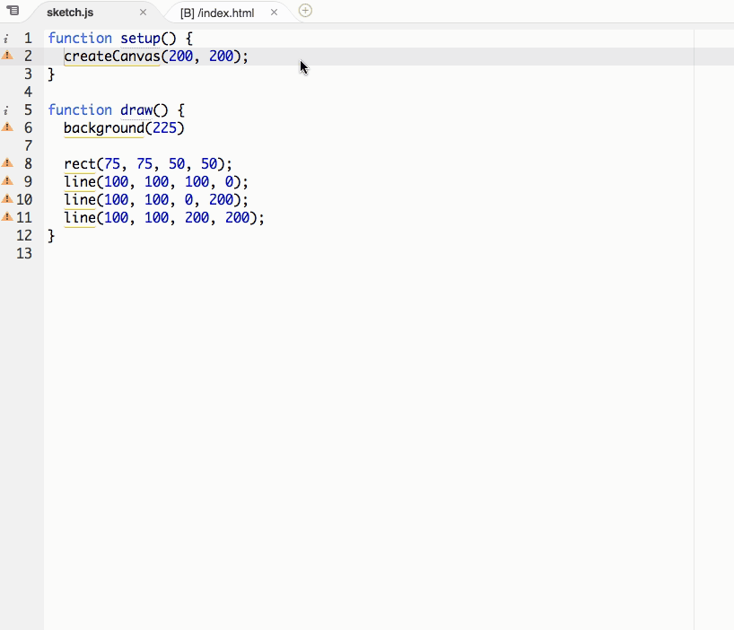Select line number 13 in the gutter

pyautogui.click(x=24, y=253)
